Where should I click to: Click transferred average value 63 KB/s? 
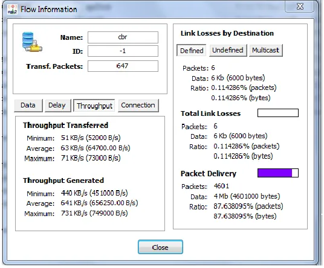point(96,148)
